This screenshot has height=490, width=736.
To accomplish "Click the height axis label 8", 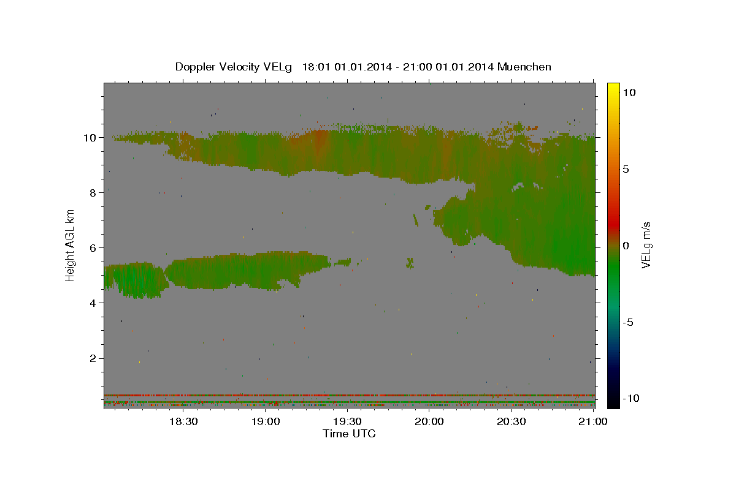I will (x=94, y=192).
